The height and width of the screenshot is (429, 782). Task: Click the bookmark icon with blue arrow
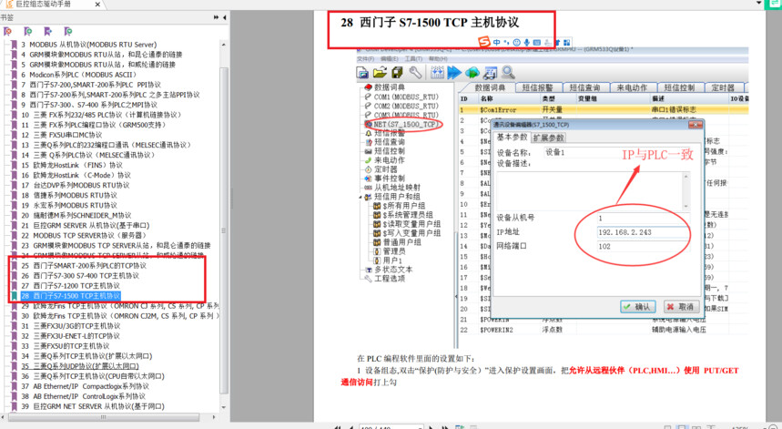tap(48, 32)
